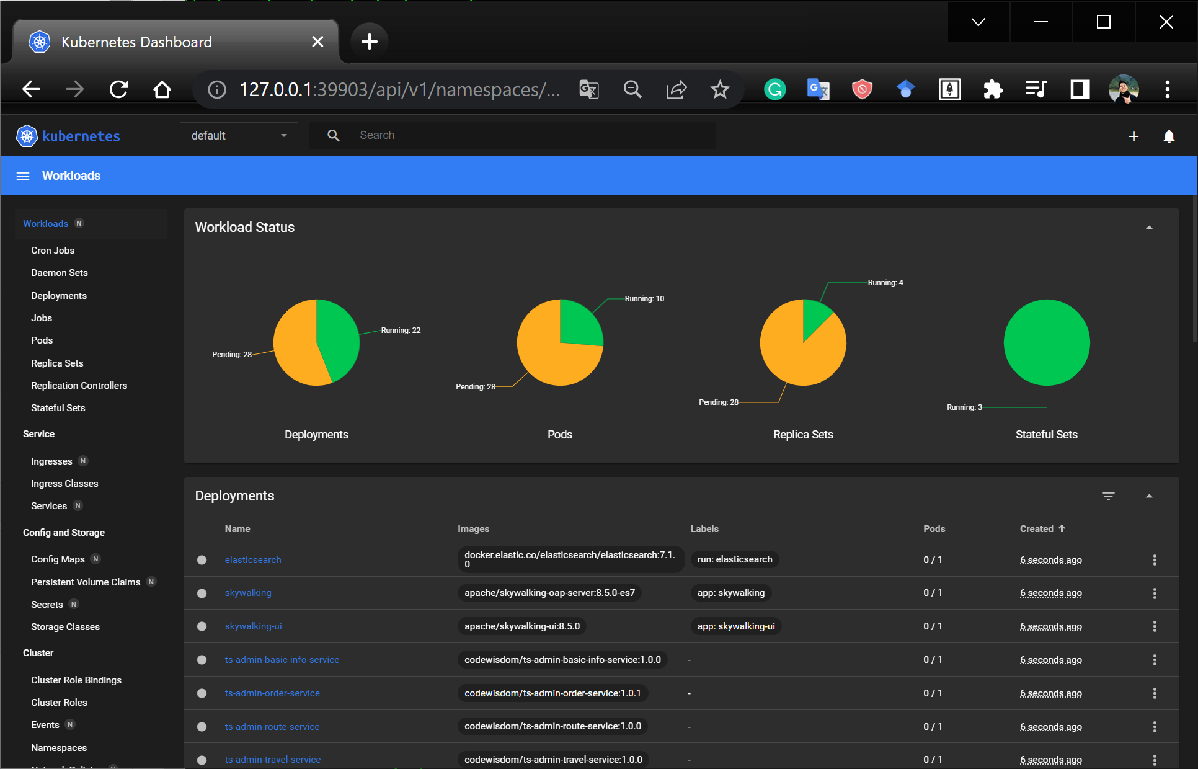Open the default namespace dropdown

(239, 135)
